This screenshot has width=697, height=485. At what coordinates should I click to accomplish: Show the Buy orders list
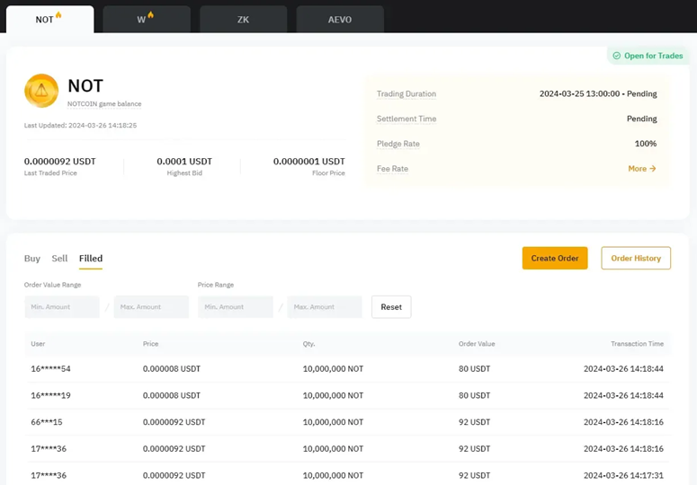[x=32, y=259]
